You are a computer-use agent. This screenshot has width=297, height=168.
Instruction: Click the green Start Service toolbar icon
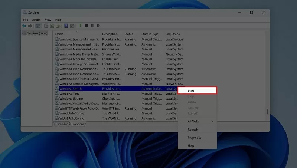coord(81,26)
